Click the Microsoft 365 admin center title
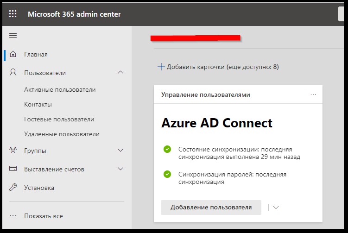Viewport: 348px width, 233px height. pos(74,14)
